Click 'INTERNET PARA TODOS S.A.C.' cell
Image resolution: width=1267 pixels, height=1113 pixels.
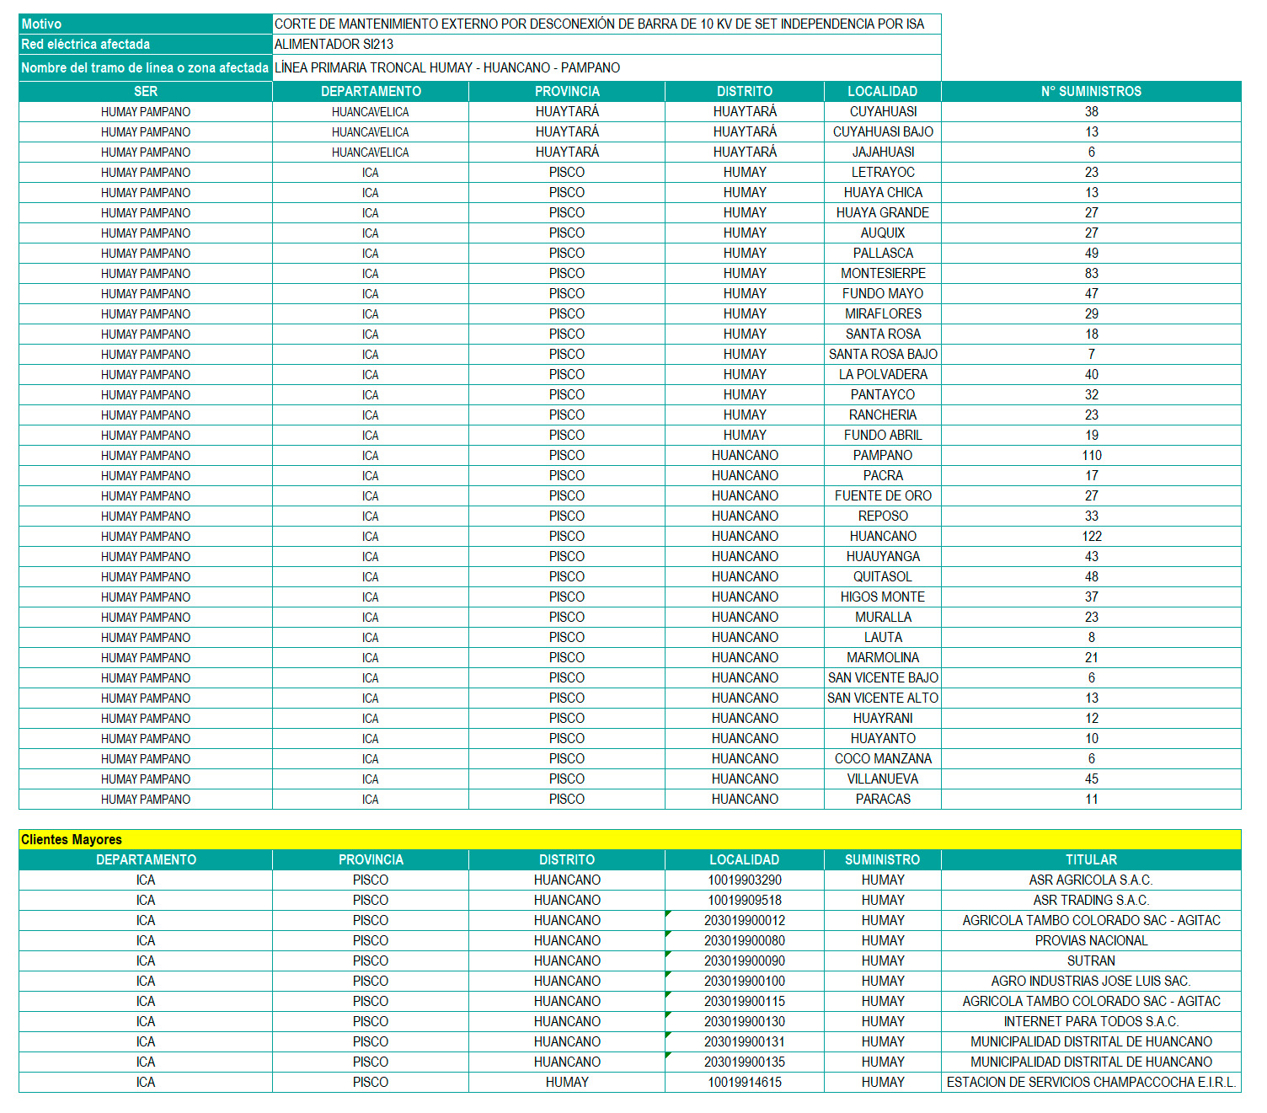(x=1091, y=1022)
